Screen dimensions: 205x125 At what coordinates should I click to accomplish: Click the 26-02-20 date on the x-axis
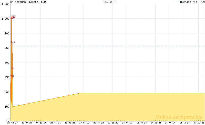click(12, 123)
